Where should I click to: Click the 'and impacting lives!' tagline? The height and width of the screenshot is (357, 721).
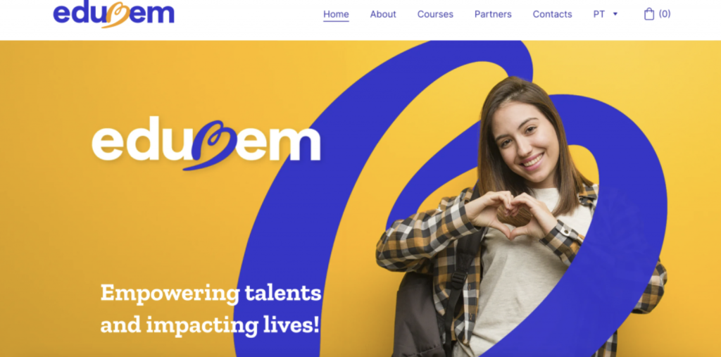[x=210, y=325]
